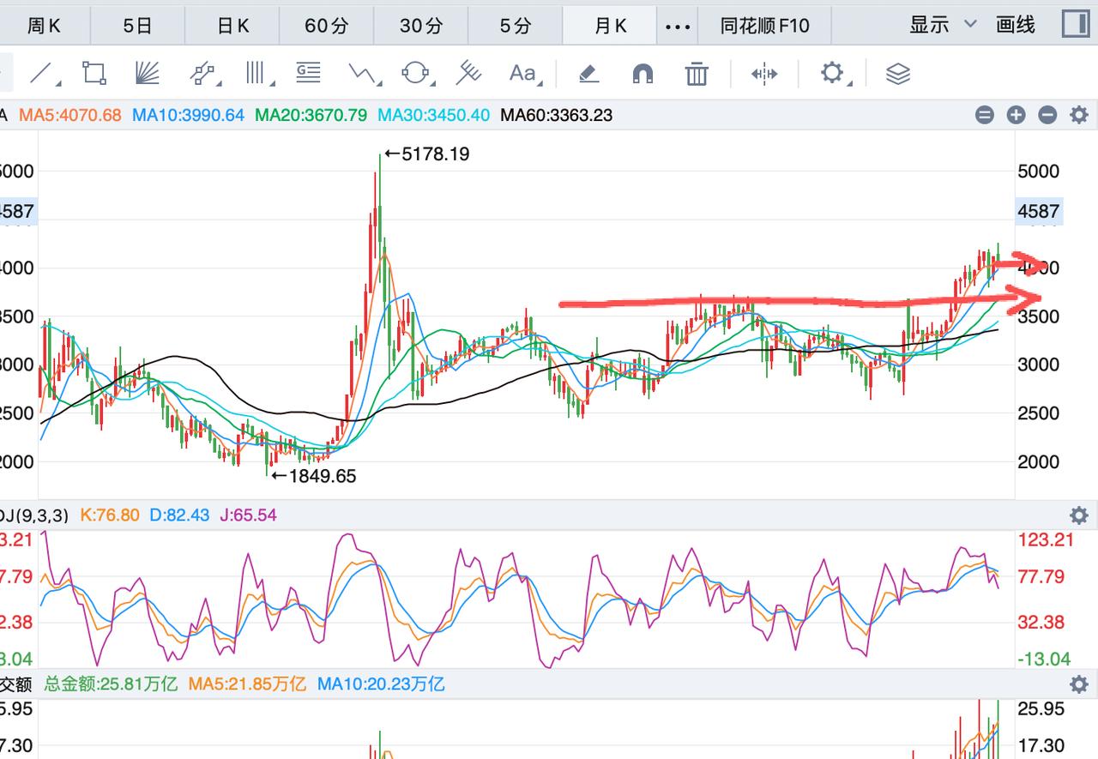The image size is (1098, 759).
Task: Toggle the magnet snap tool
Action: 643,74
